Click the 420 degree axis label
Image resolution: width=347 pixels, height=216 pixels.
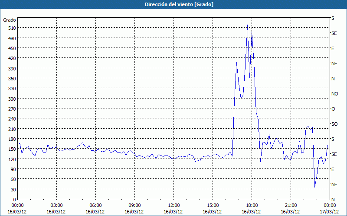coord(12,59)
